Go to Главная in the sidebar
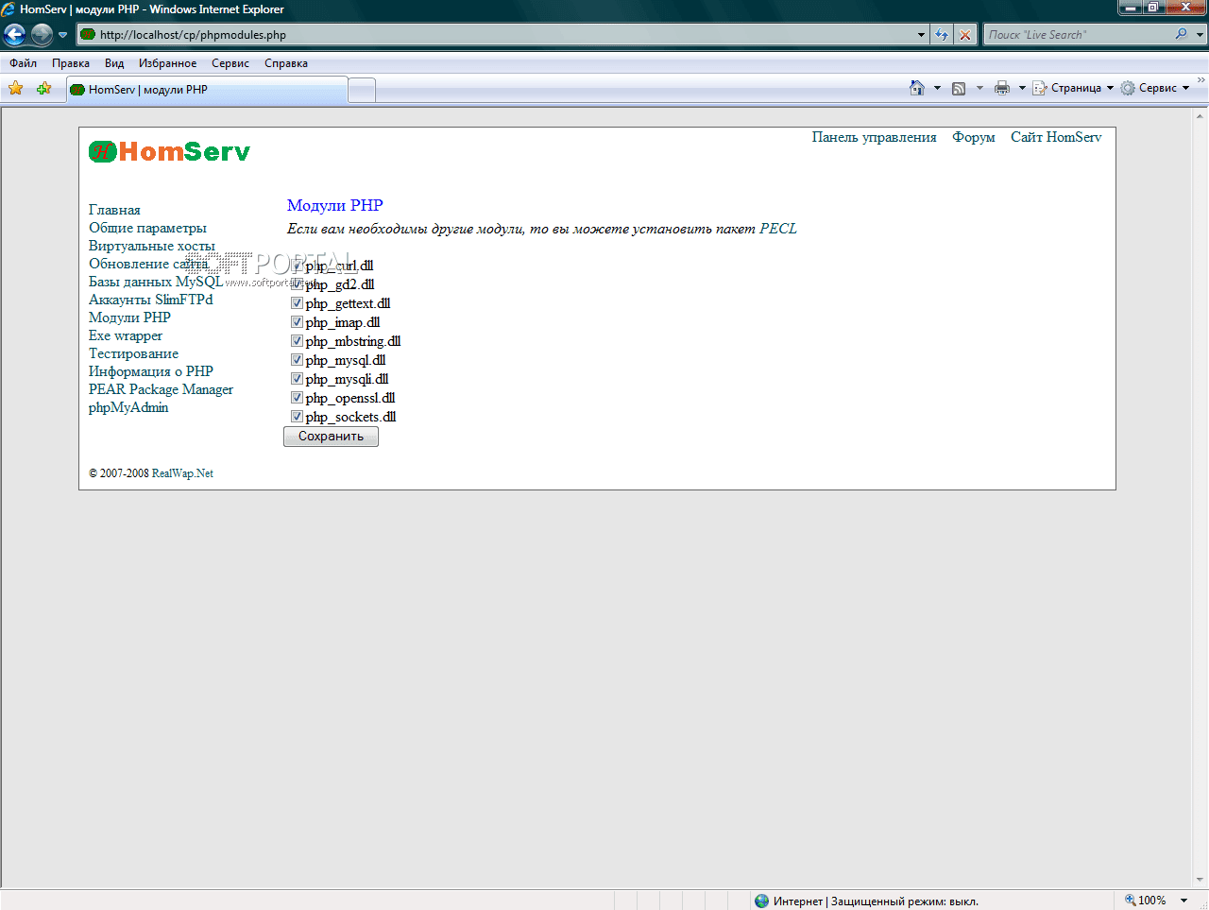 pyautogui.click(x=114, y=210)
